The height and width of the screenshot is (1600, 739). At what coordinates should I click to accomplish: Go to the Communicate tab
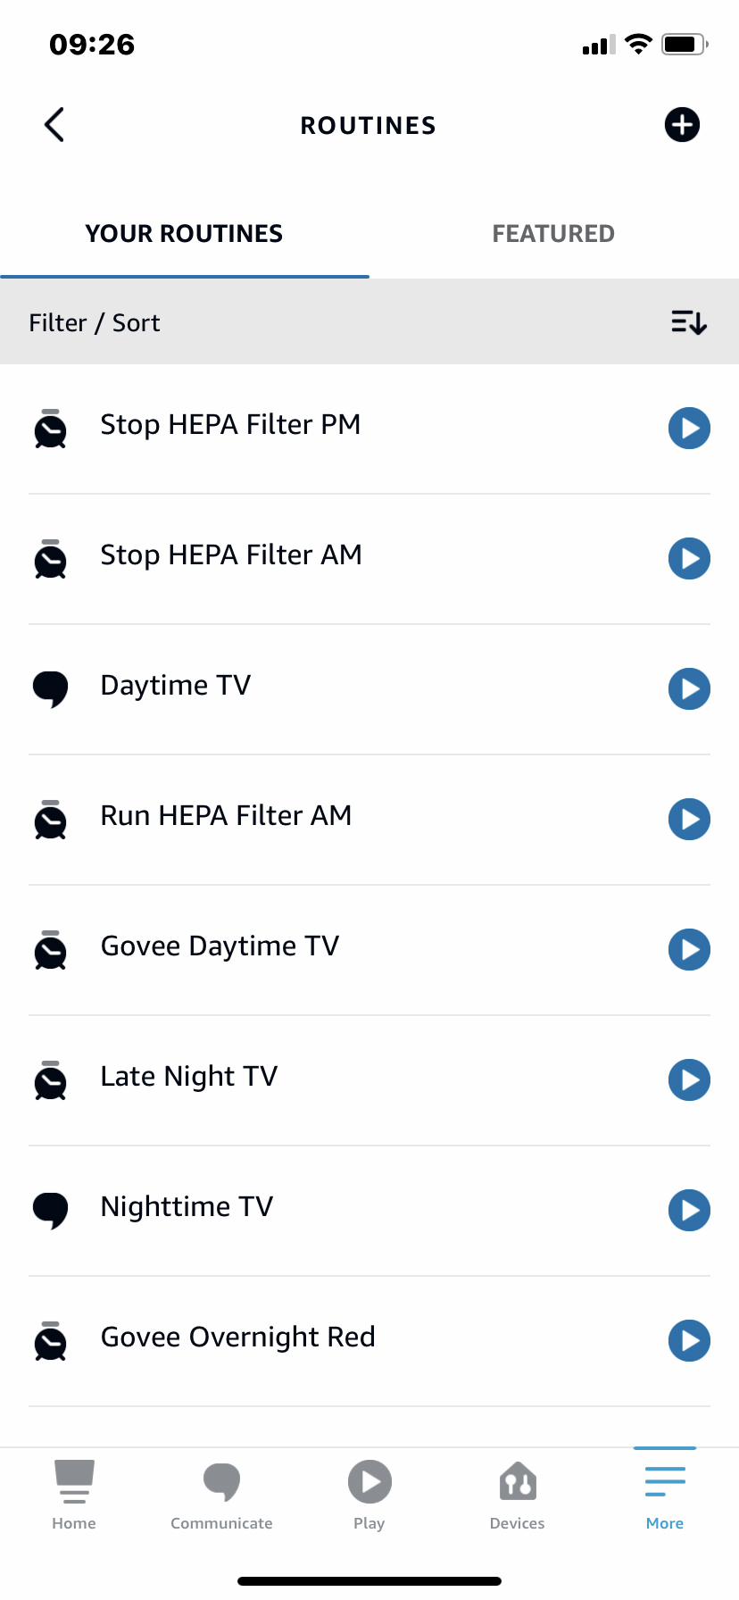coord(221,1495)
